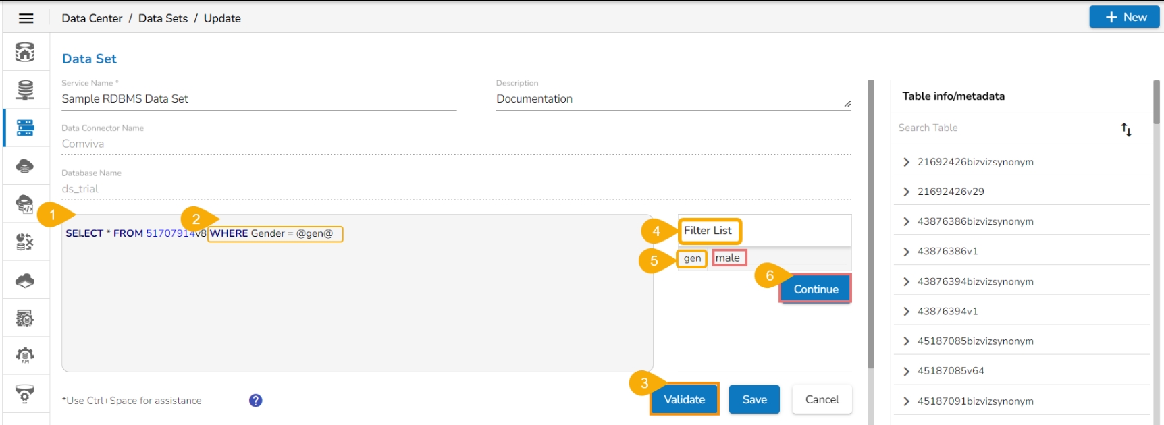
Task: Click the New button
Action: click(x=1124, y=18)
